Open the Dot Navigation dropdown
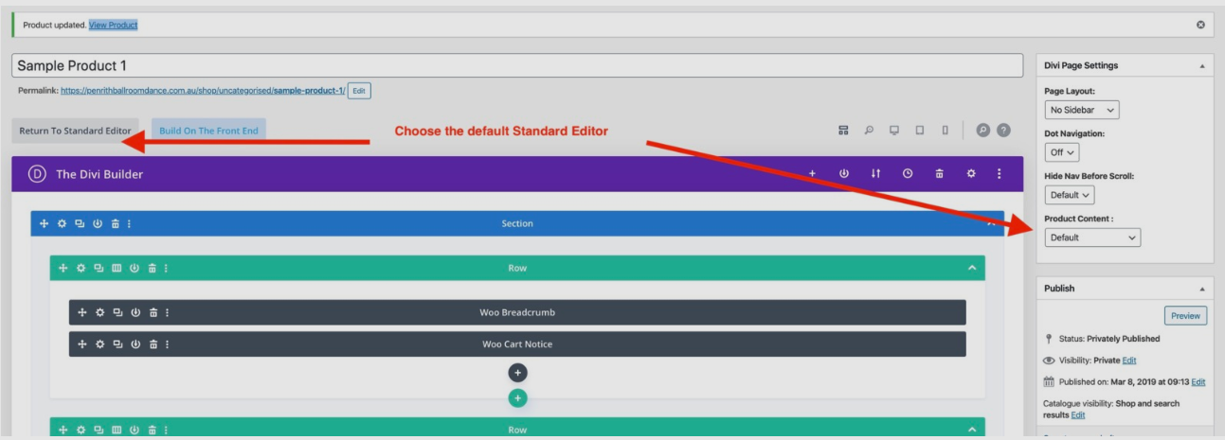The height and width of the screenshot is (440, 1225). tap(1062, 152)
